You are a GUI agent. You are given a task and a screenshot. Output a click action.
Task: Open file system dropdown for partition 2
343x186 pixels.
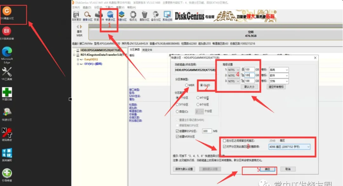234,75
